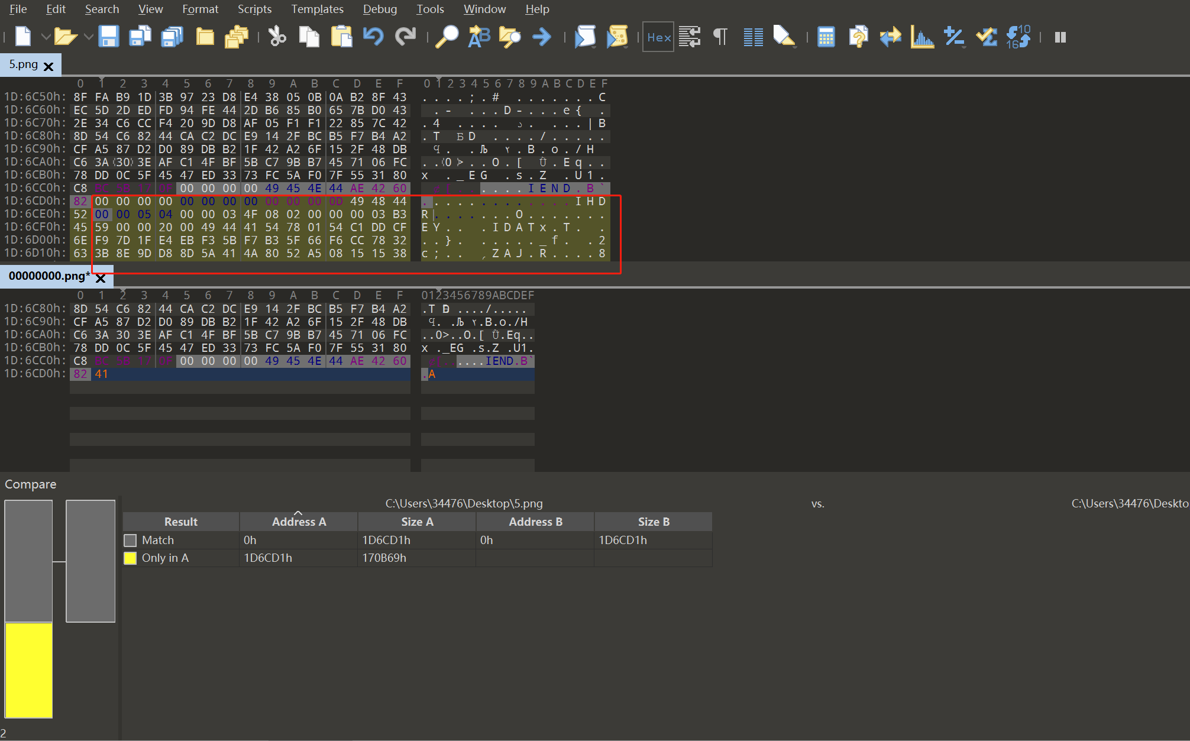Open the New file dropdown arrow
This screenshot has height=741, width=1190.
pos(46,37)
